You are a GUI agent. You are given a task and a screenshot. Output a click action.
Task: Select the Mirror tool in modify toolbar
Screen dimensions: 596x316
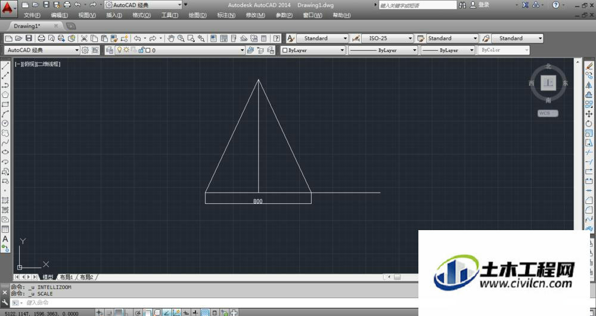click(x=589, y=85)
